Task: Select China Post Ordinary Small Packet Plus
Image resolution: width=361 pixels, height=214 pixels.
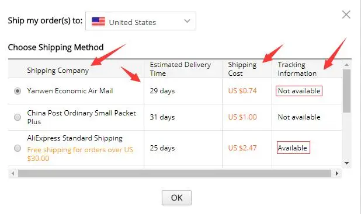Action: coord(18,117)
